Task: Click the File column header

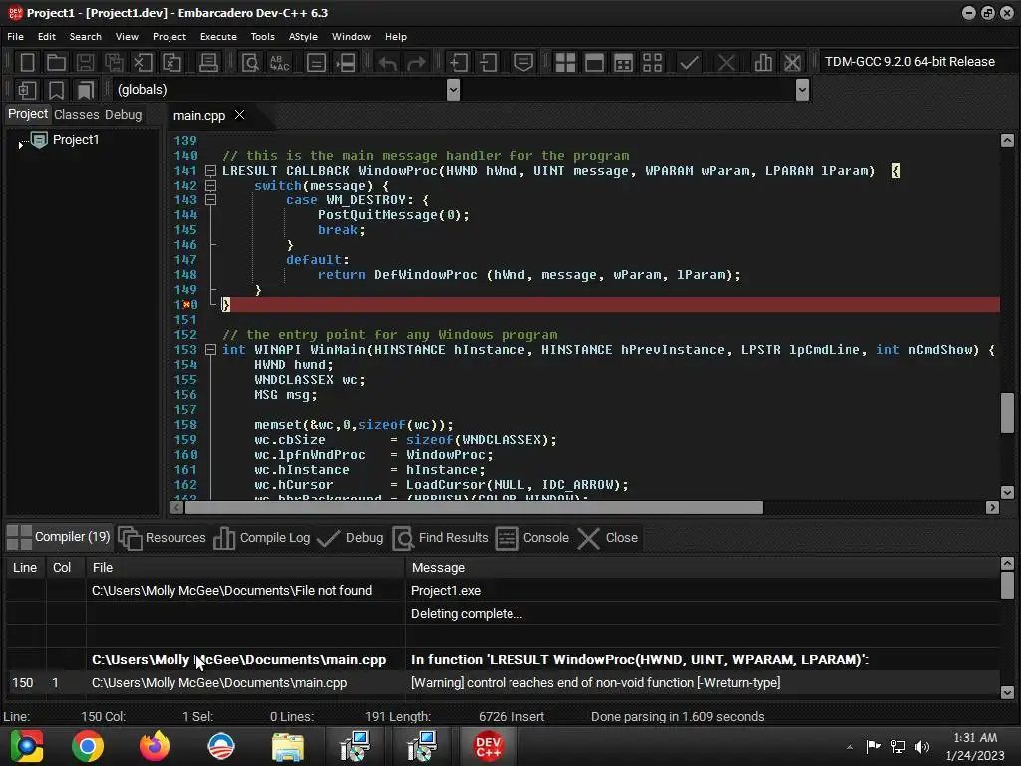Action: tap(245, 568)
